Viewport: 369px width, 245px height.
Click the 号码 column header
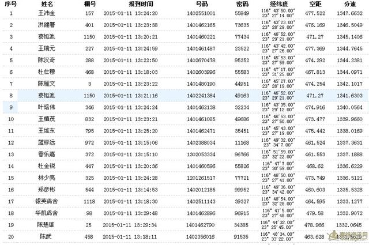click(201, 4)
